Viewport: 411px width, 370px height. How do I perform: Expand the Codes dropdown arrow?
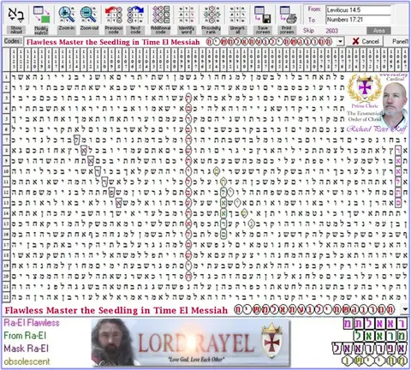340,42
